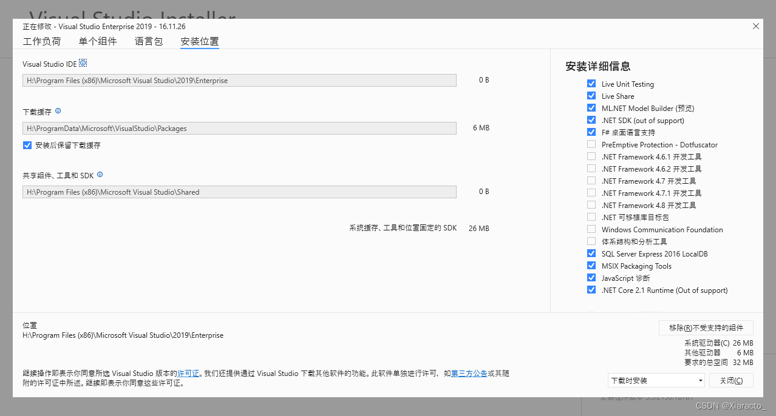
Task: Uncheck Live Unit Testing component
Action: (x=591, y=84)
